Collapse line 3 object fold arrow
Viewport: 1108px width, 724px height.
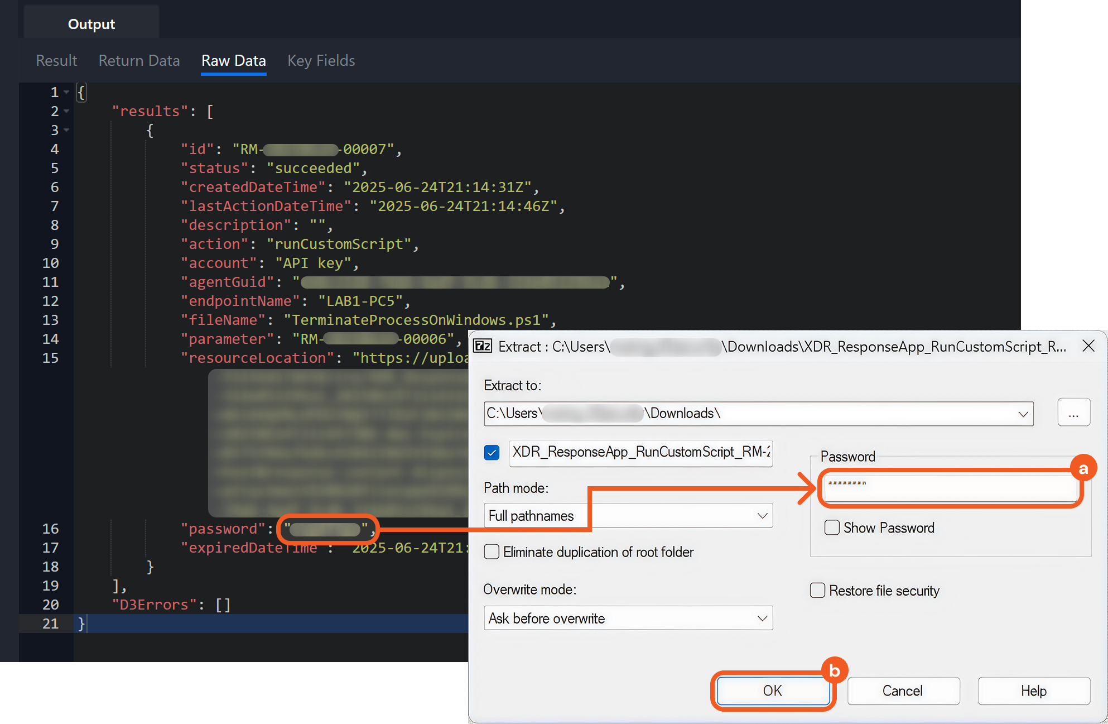(x=66, y=130)
